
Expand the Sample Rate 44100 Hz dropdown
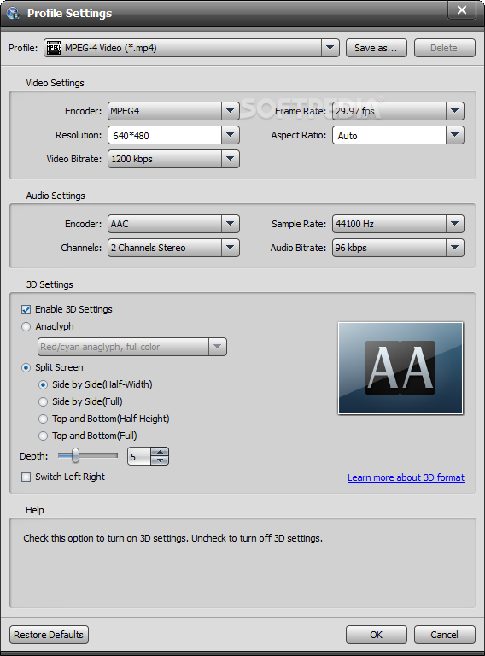pyautogui.click(x=455, y=224)
